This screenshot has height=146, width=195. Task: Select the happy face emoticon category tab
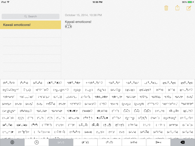click(x=61, y=142)
